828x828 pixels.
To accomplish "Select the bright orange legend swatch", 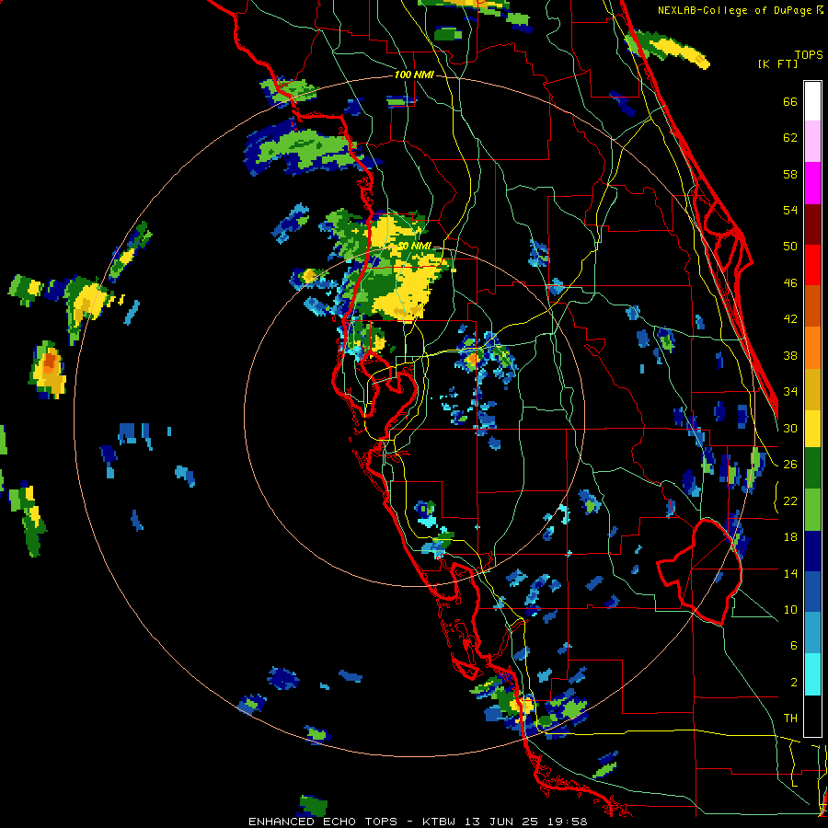I will [x=812, y=347].
